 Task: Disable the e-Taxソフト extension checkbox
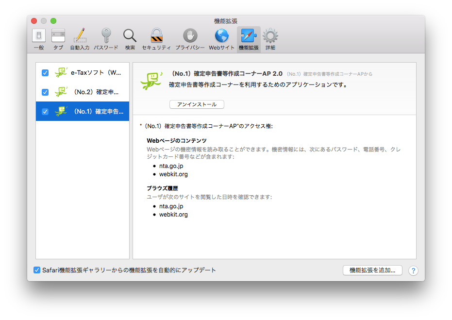(45, 73)
